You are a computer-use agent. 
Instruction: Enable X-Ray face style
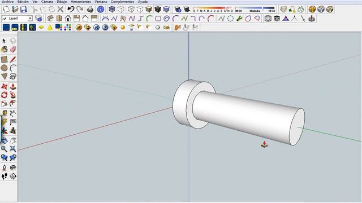(112, 10)
